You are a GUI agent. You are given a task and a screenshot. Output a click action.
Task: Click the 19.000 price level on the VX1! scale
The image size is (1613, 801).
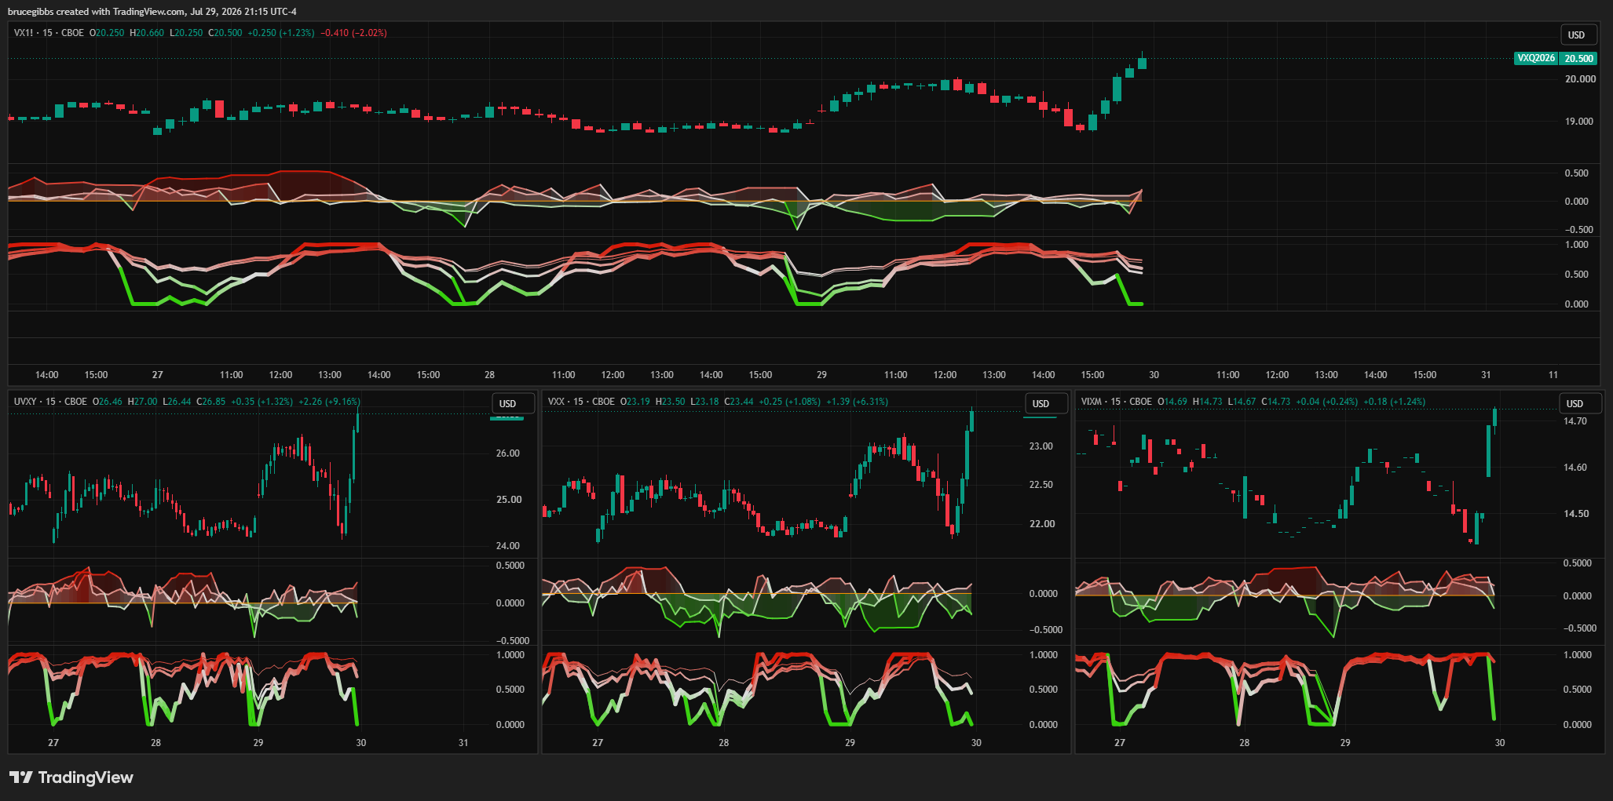(1580, 122)
